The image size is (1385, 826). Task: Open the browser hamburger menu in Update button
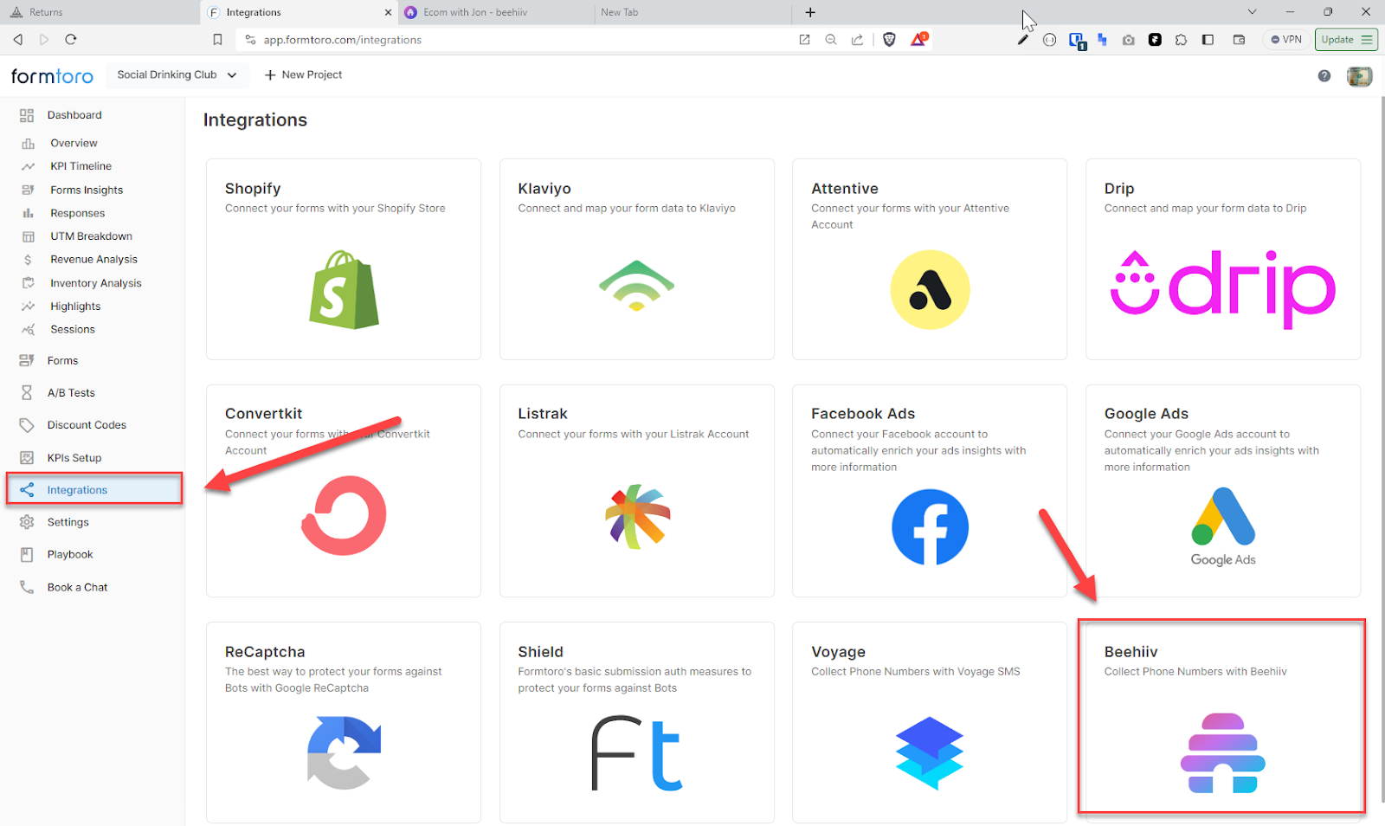pyautogui.click(x=1367, y=39)
